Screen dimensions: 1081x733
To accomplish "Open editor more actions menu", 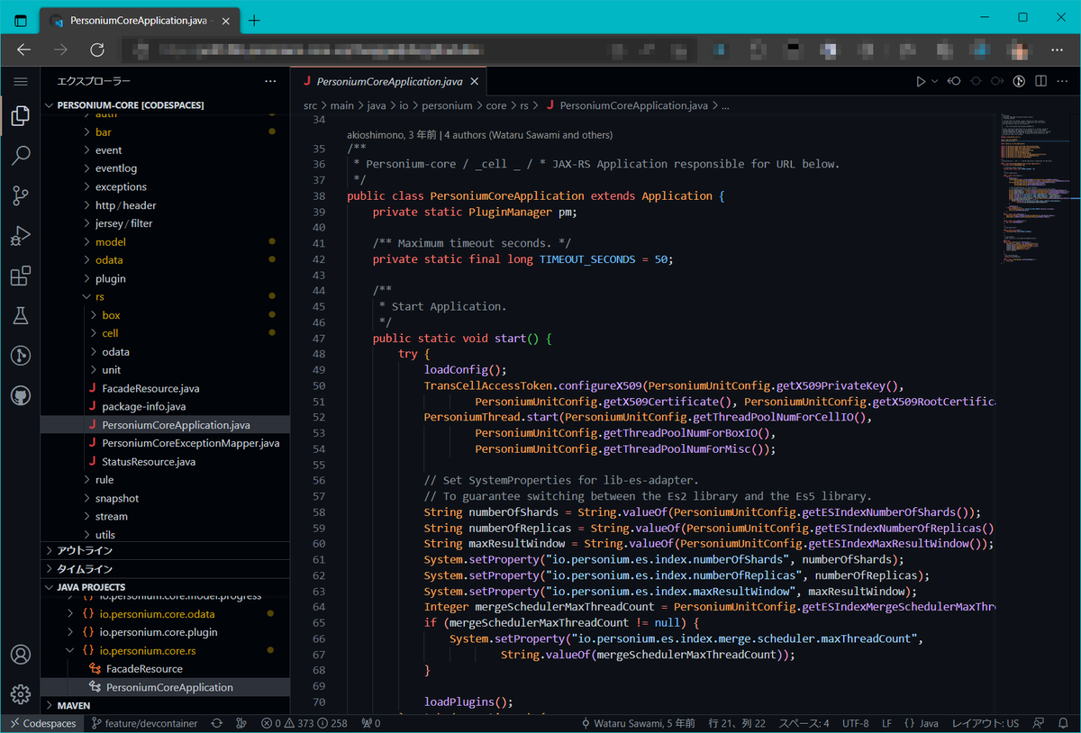I will (x=1063, y=81).
